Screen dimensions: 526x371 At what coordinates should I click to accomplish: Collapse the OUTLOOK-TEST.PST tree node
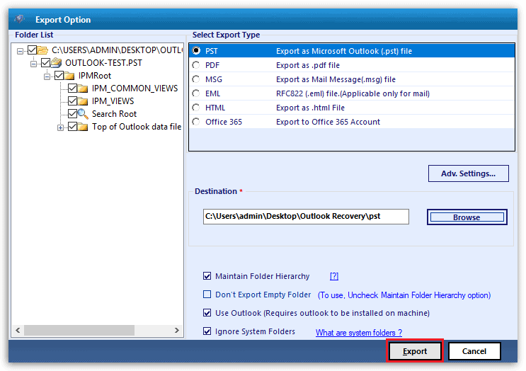pos(33,64)
